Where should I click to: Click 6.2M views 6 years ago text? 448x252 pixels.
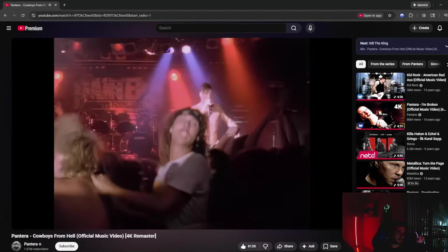(x=423, y=149)
